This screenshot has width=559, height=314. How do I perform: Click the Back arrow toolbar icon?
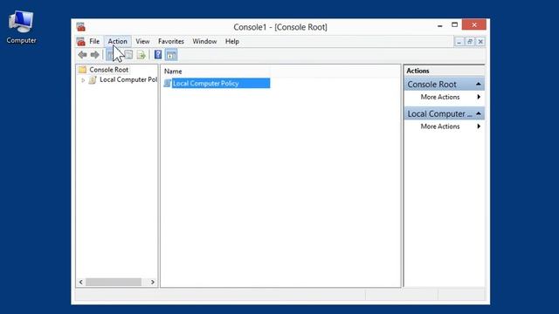[83, 55]
